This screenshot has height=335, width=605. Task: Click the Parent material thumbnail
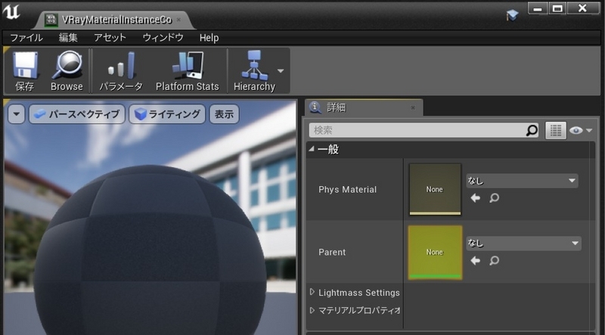coord(435,253)
